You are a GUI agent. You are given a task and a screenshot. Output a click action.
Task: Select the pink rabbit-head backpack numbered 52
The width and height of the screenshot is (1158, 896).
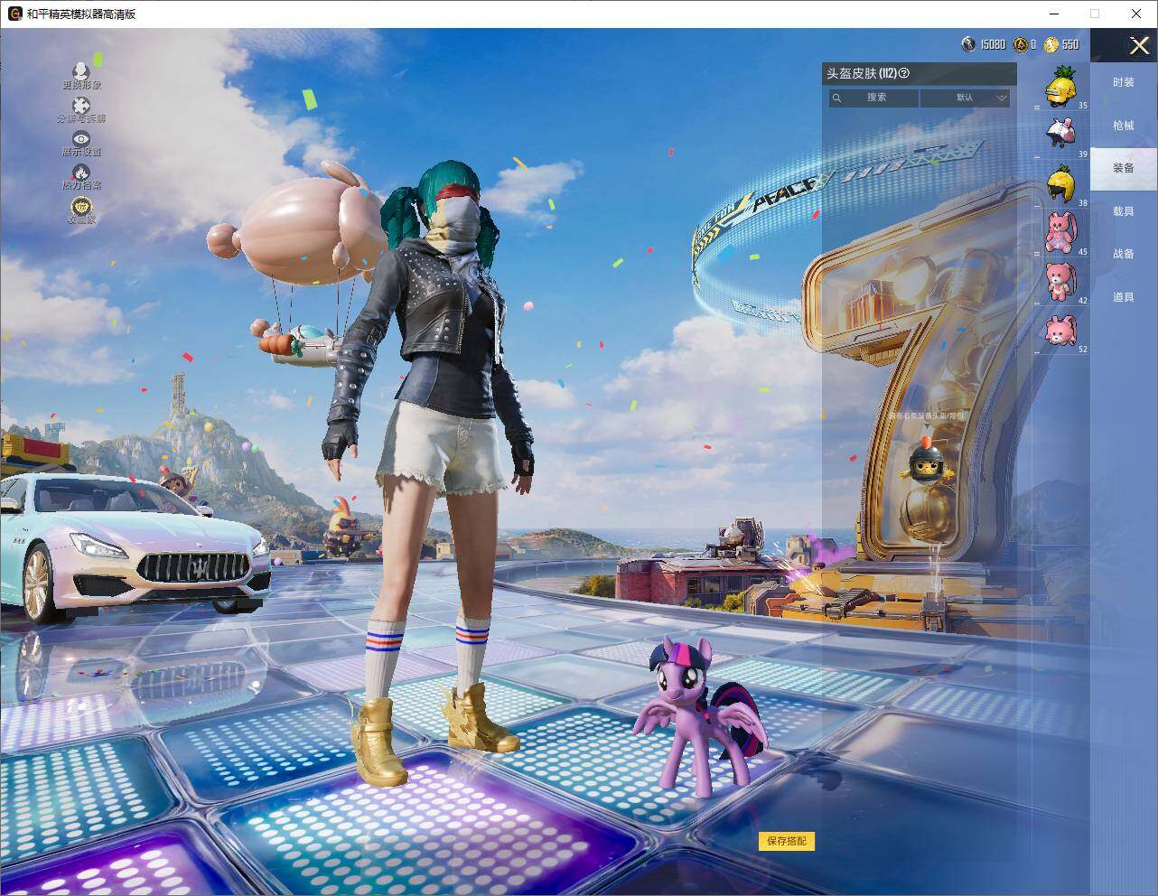(x=1063, y=330)
